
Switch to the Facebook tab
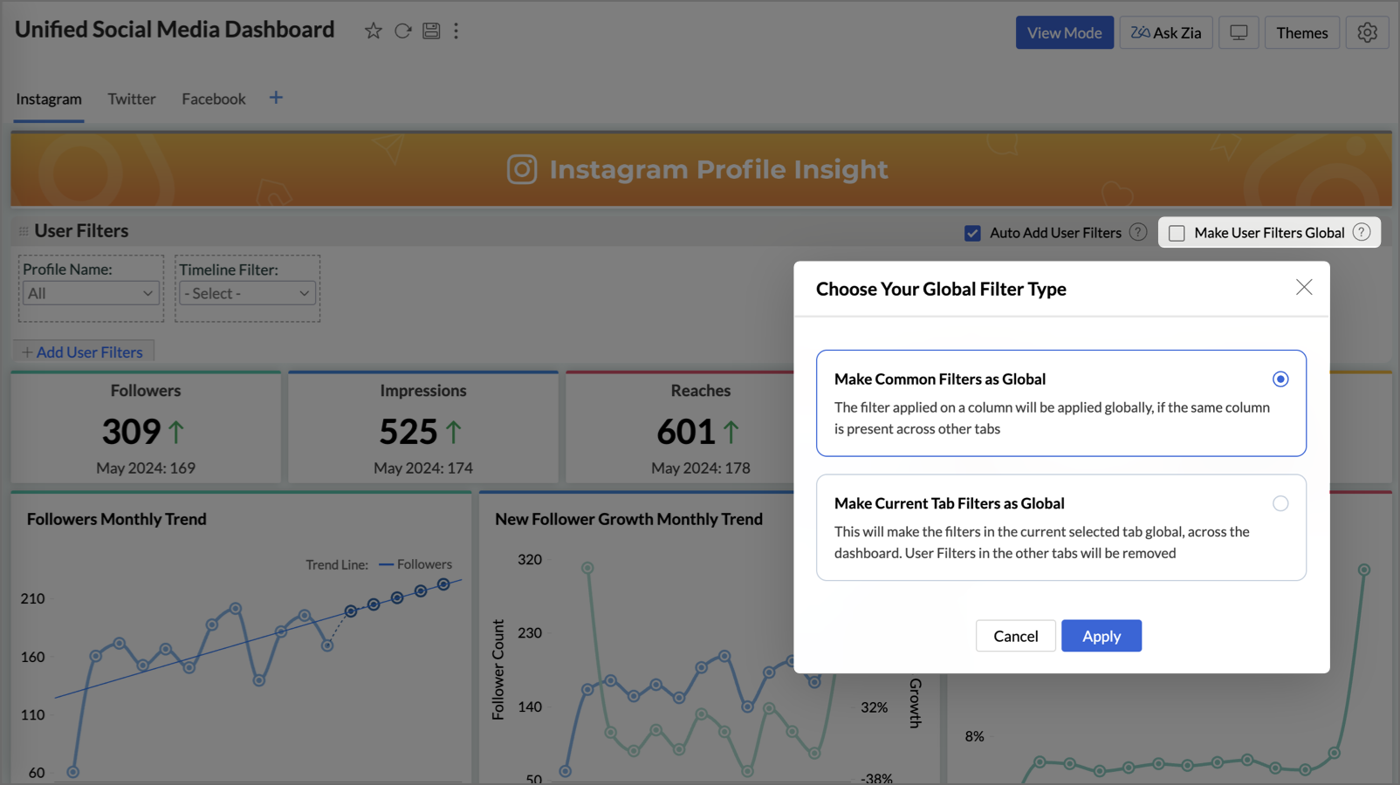click(x=214, y=99)
